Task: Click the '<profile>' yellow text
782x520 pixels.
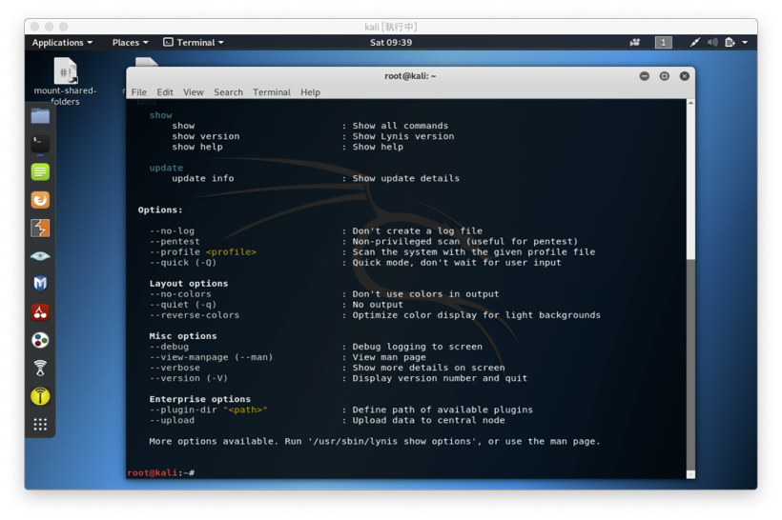Action: click(x=231, y=252)
